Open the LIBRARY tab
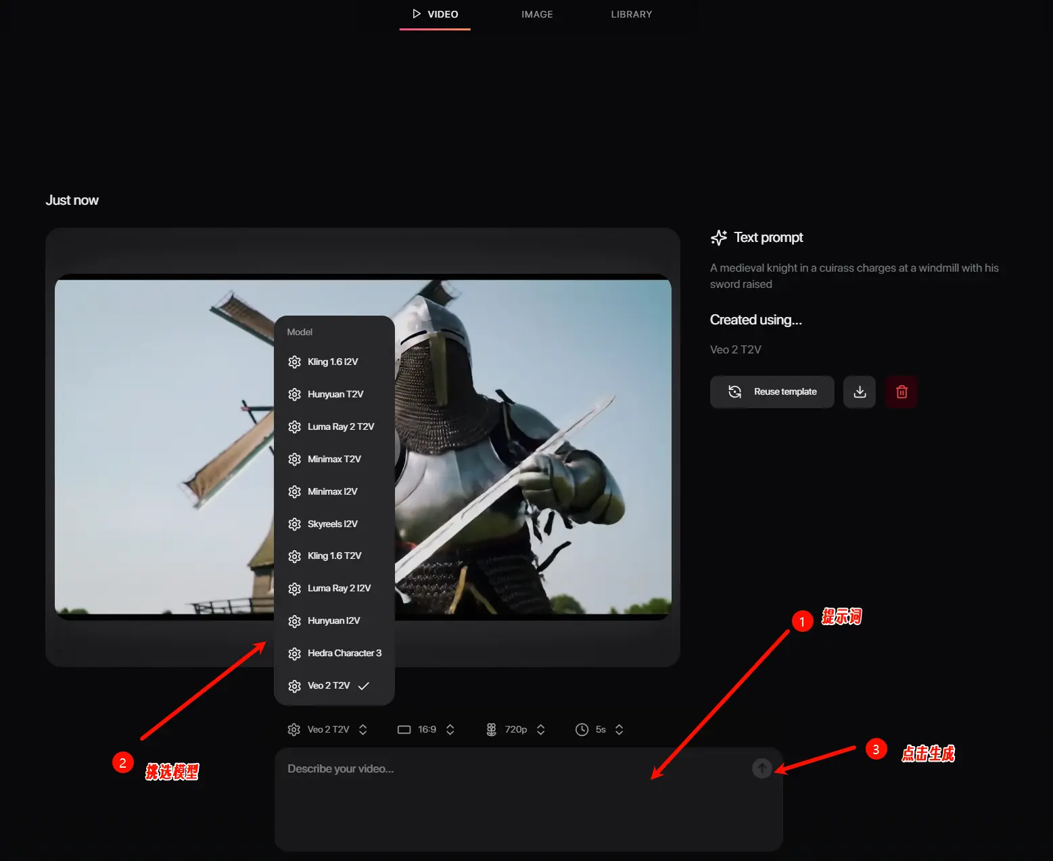 coord(631,14)
